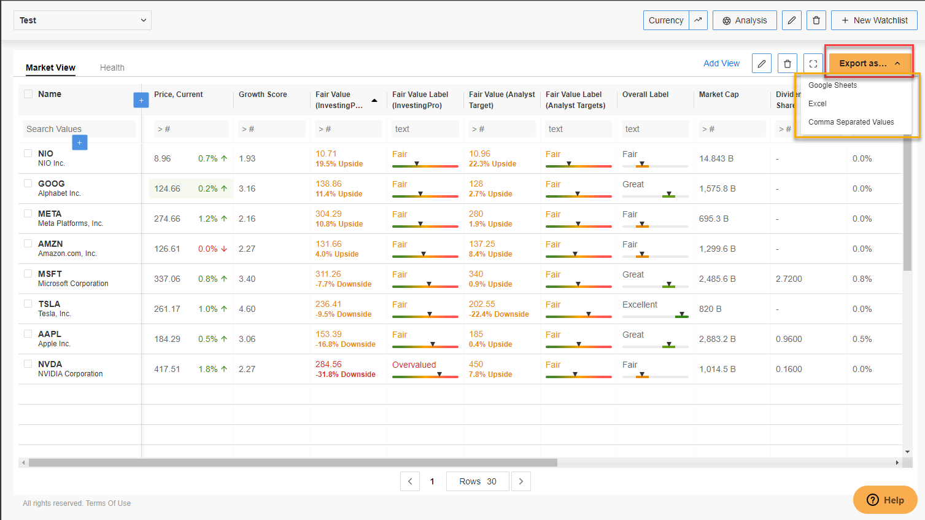The width and height of the screenshot is (925, 520).
Task: Click the Help button
Action: point(885,500)
